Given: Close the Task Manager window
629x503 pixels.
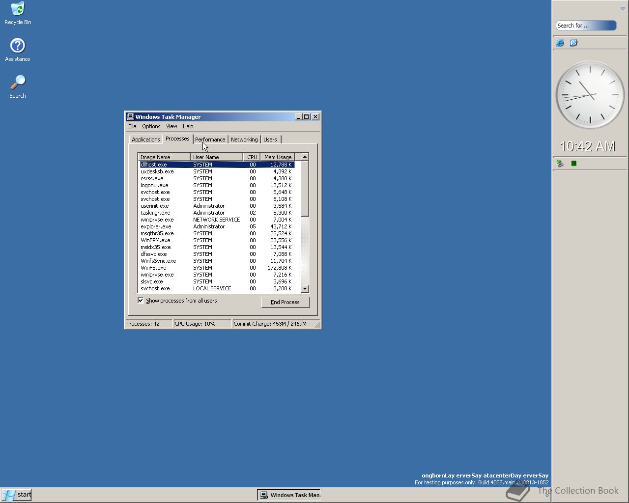Looking at the screenshot, I should click(x=315, y=117).
